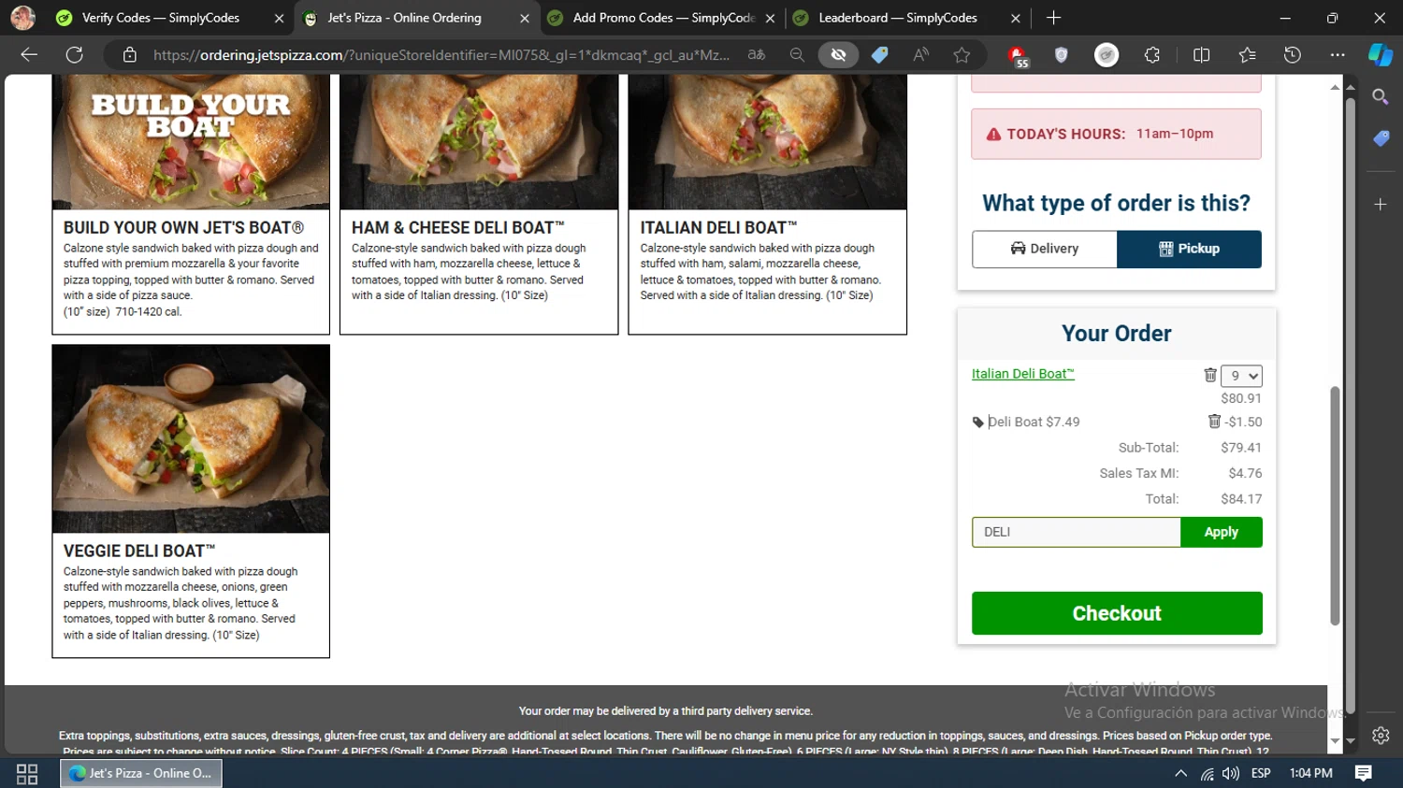Viewport: 1403px width, 788px height.
Task: Open the Veggie Deli Boat image
Action: (191, 438)
